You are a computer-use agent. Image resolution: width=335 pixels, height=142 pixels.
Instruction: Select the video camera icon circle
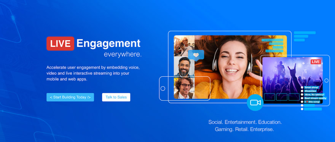[x=255, y=103]
